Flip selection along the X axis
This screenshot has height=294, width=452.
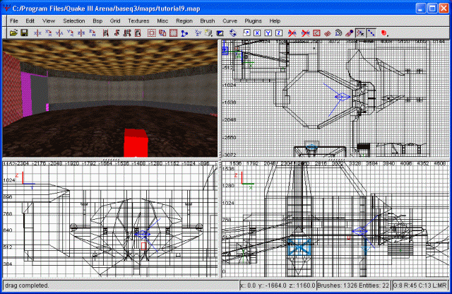37,33
